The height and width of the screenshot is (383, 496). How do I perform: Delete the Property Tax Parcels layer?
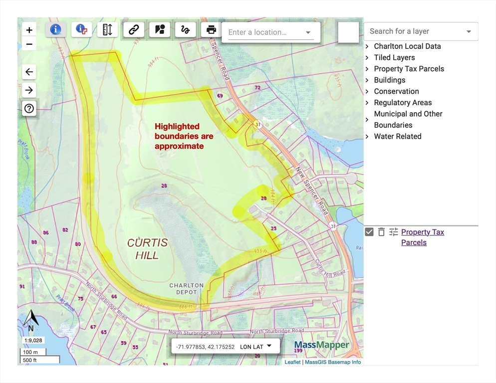(x=381, y=232)
